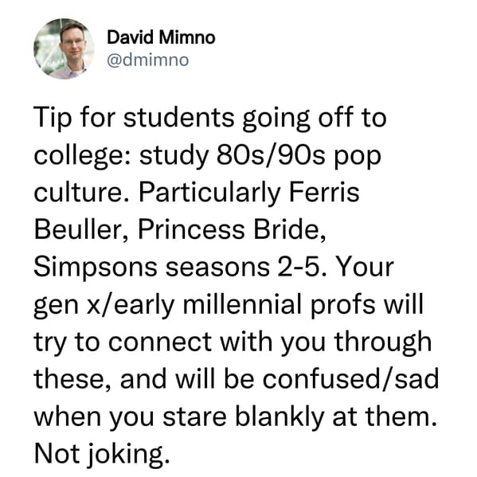Viewport: 477px width, 477px height.
Task: Click the title 'Princess Bride,'
Action: (233, 230)
